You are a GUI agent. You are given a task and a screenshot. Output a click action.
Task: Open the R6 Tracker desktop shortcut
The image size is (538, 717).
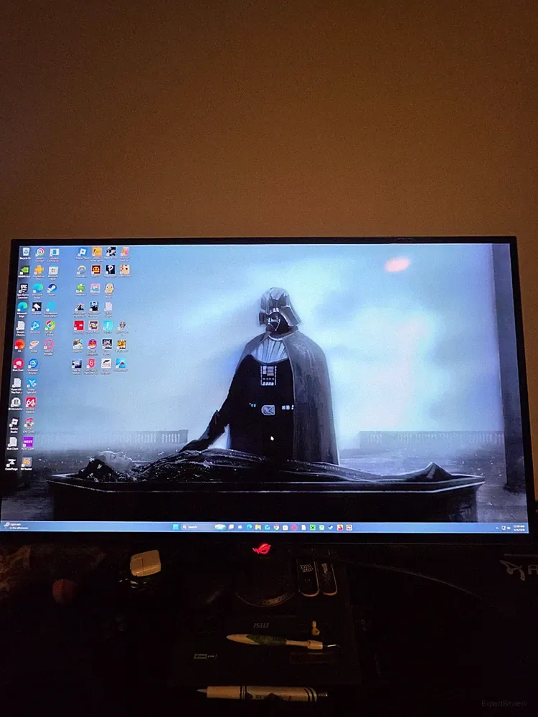[x=27, y=462]
